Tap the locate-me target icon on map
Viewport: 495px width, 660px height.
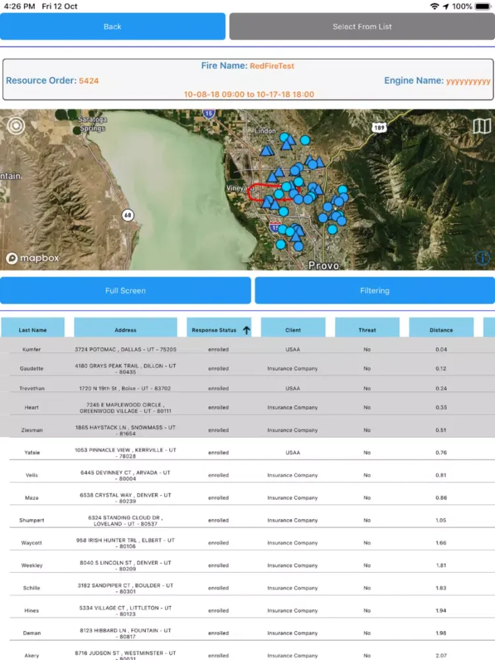pyautogui.click(x=16, y=125)
